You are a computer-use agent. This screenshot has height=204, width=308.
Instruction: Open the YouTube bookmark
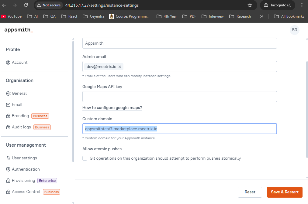(11, 16)
